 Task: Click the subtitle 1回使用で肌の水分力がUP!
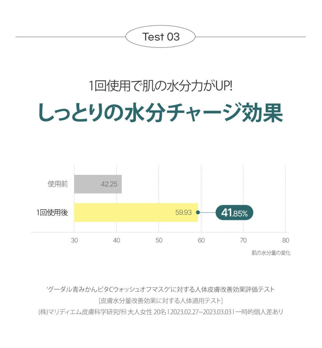(161, 86)
